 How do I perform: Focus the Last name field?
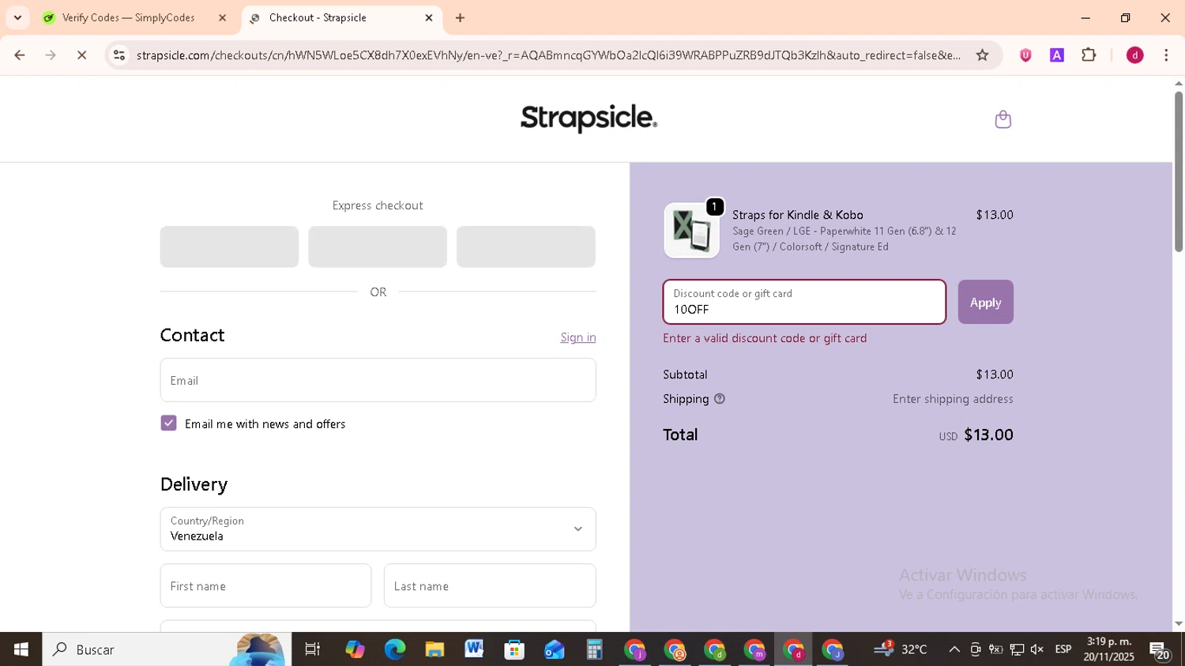click(x=490, y=585)
